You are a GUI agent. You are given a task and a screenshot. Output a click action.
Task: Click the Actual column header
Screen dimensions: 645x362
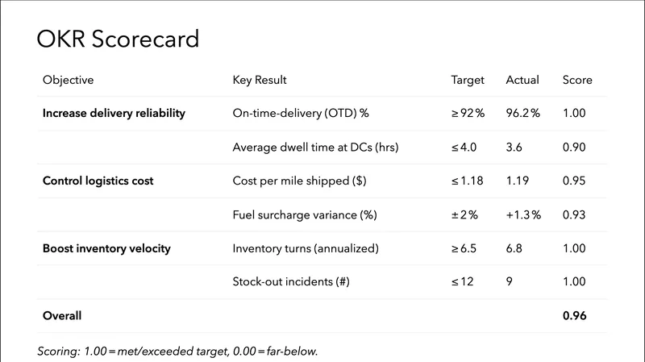522,80
